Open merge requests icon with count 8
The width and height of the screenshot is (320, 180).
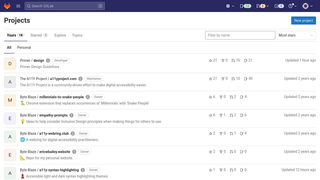(260, 6)
